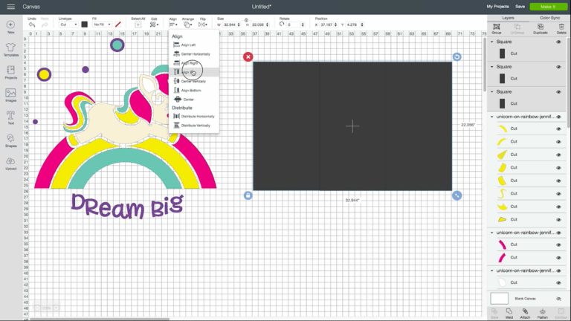The width and height of the screenshot is (571, 321).
Task: Click the Attach tool icon
Action: [525, 313]
